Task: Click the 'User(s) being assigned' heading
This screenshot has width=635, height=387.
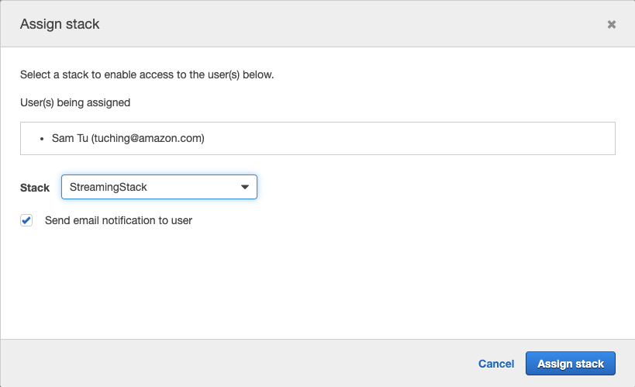Action: point(75,102)
